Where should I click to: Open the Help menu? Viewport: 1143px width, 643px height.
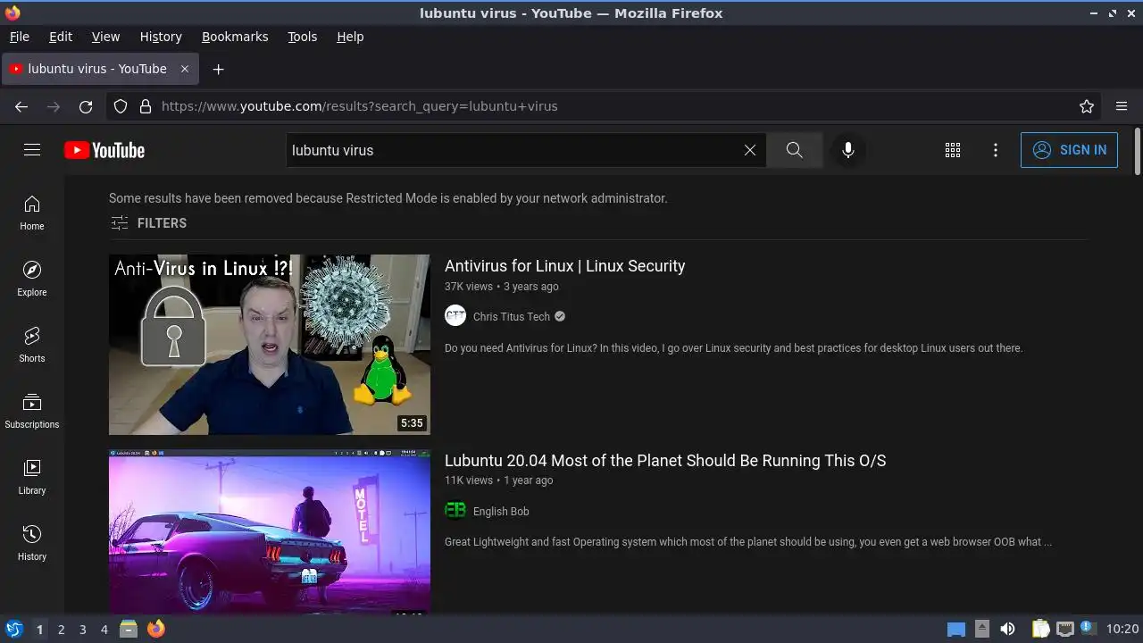pos(350,37)
